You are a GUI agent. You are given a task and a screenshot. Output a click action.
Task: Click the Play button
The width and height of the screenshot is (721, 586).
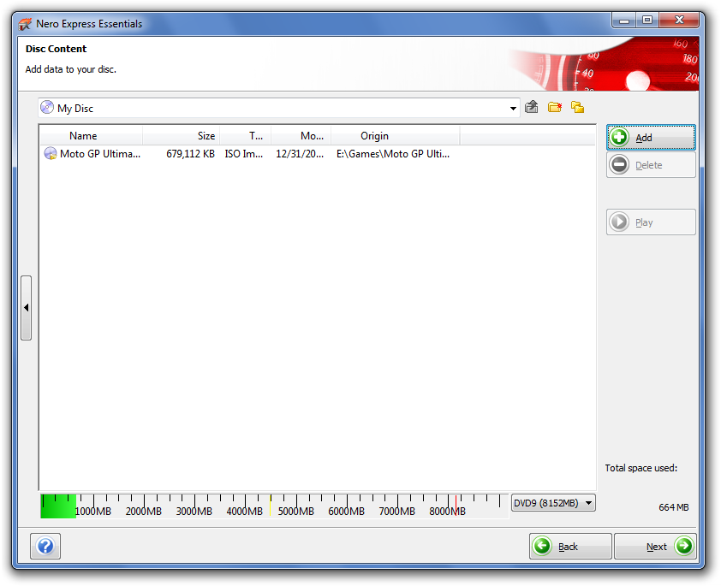(651, 222)
